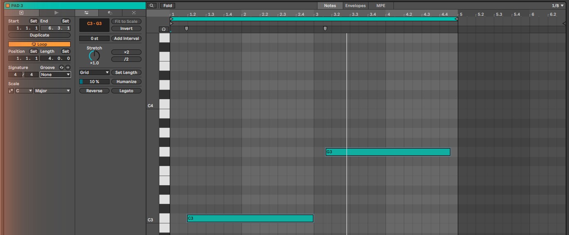Click the magnifier zoom icon in editor

point(152,5)
